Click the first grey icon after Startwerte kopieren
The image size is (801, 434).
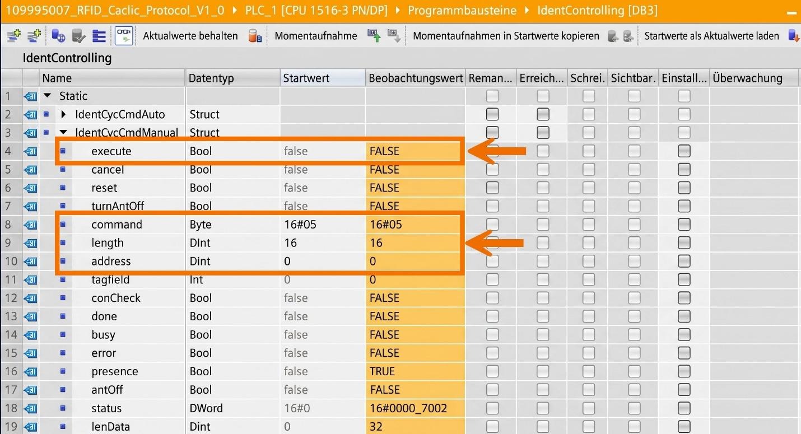tap(613, 36)
